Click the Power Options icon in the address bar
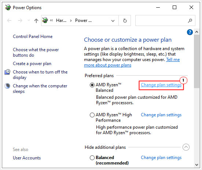This screenshot has height=170, width=202. point(45,20)
